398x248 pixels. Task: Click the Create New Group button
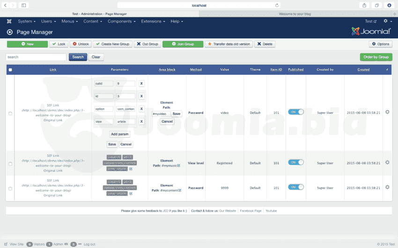[x=112, y=44]
